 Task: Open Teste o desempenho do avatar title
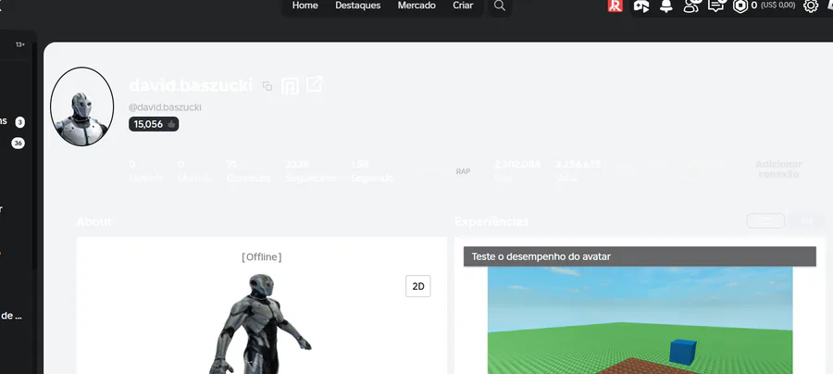[x=541, y=256]
